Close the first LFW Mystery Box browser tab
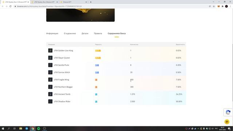 28,2
